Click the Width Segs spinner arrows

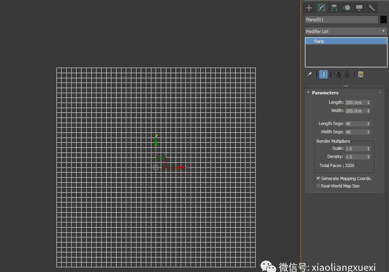point(368,132)
